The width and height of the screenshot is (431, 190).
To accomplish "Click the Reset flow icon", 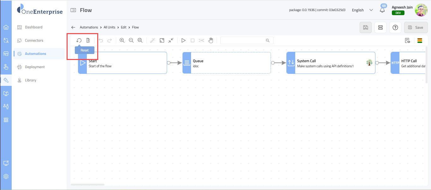I will tap(79, 40).
